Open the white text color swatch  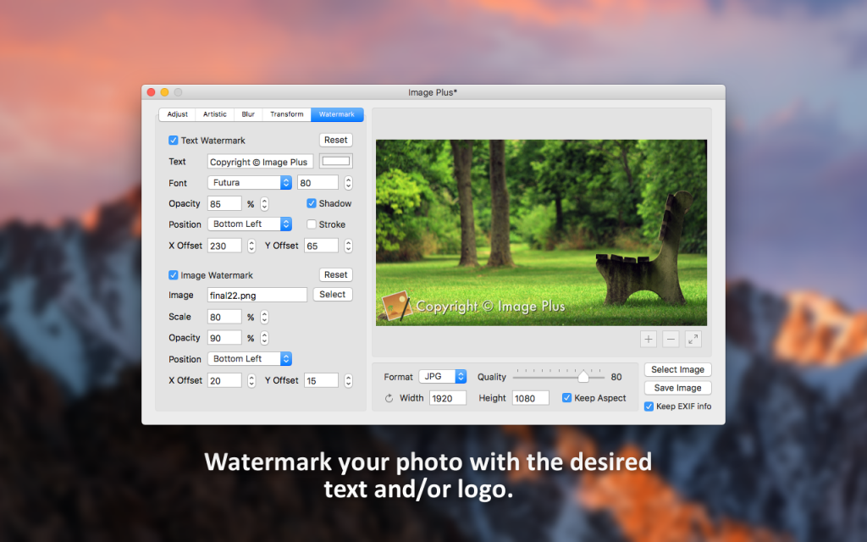tap(336, 162)
